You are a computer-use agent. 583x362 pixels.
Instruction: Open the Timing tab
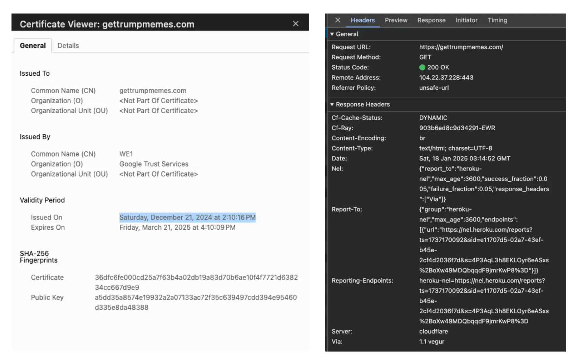[x=497, y=20]
